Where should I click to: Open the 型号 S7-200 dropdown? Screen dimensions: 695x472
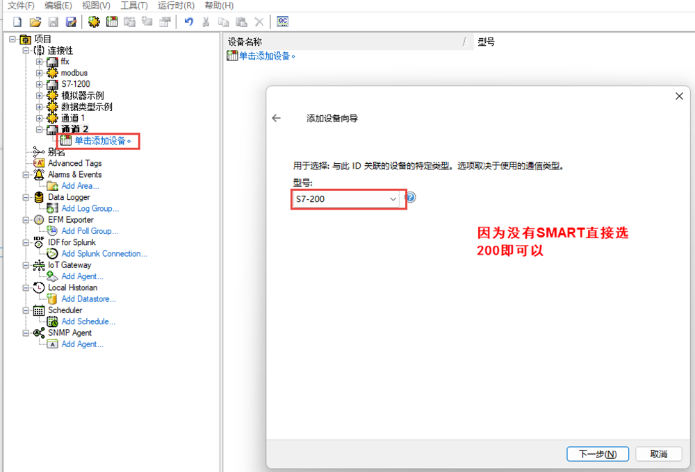[393, 199]
